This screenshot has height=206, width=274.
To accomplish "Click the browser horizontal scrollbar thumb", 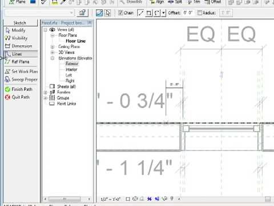I will [65, 199].
